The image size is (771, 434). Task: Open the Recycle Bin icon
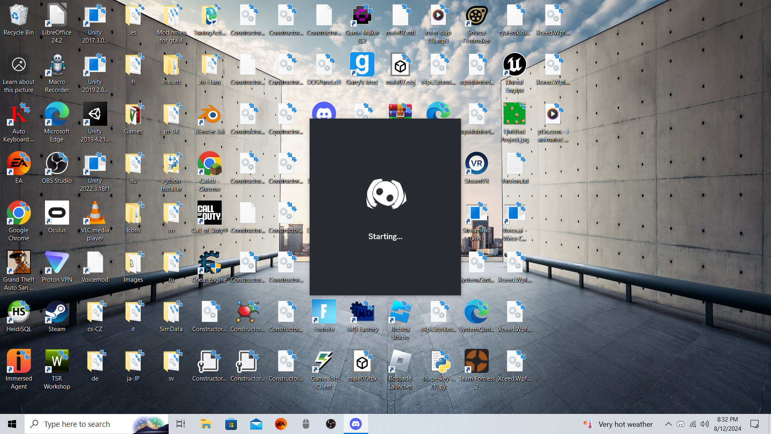18,16
